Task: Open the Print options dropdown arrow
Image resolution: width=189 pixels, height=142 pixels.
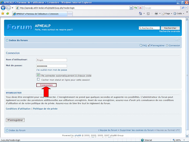Action: 160,13
